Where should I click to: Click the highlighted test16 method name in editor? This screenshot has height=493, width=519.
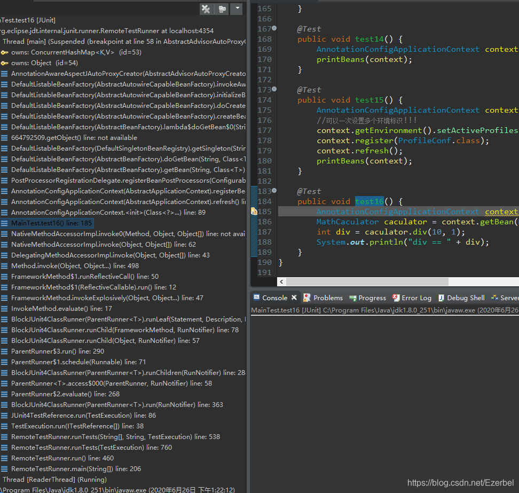coord(369,201)
